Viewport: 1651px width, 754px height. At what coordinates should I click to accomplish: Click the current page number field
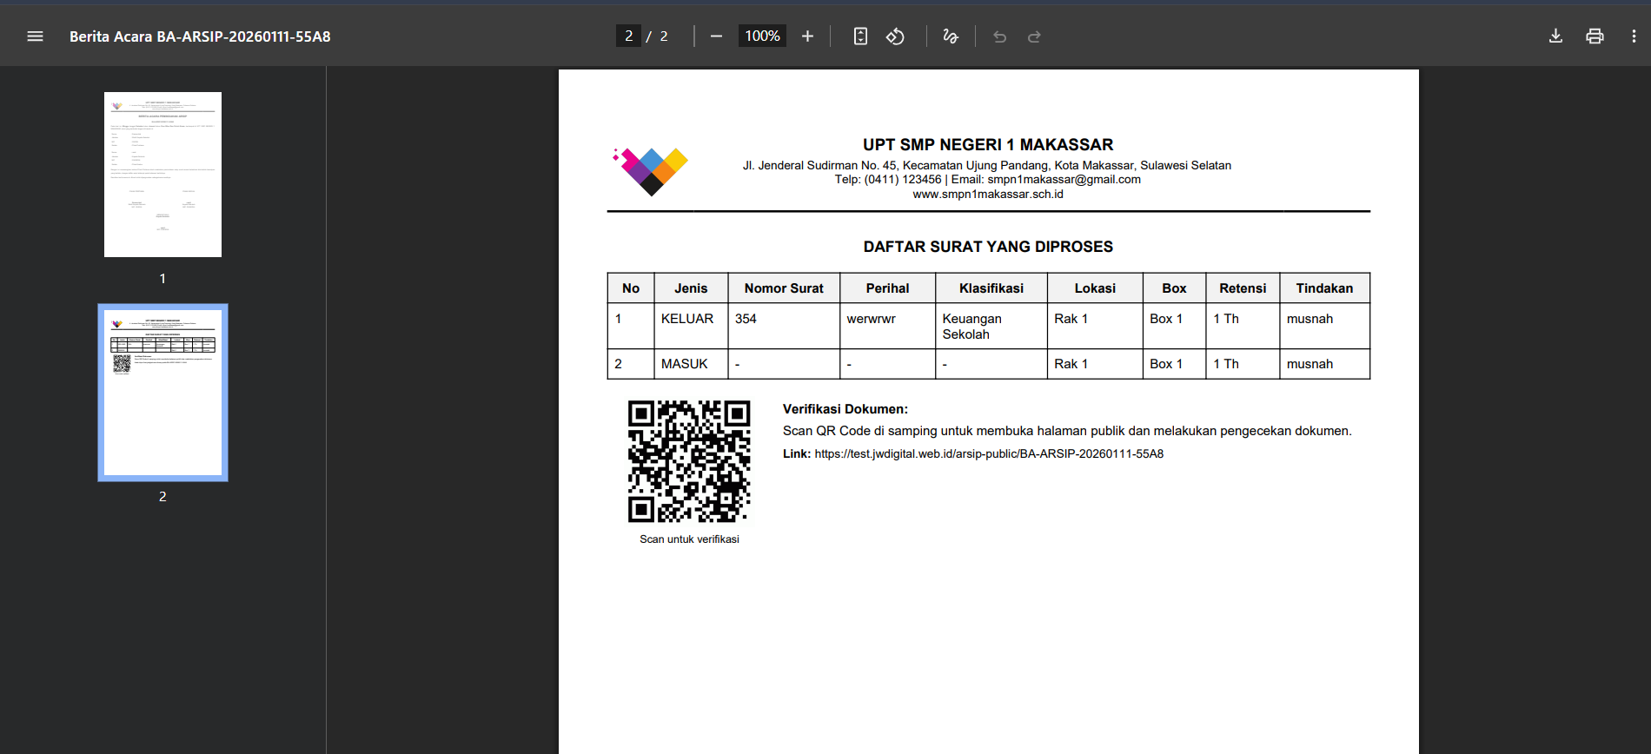(628, 36)
